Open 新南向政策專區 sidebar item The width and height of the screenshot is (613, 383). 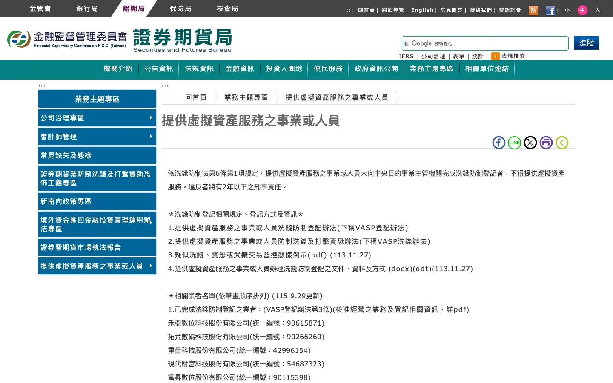[97, 201]
